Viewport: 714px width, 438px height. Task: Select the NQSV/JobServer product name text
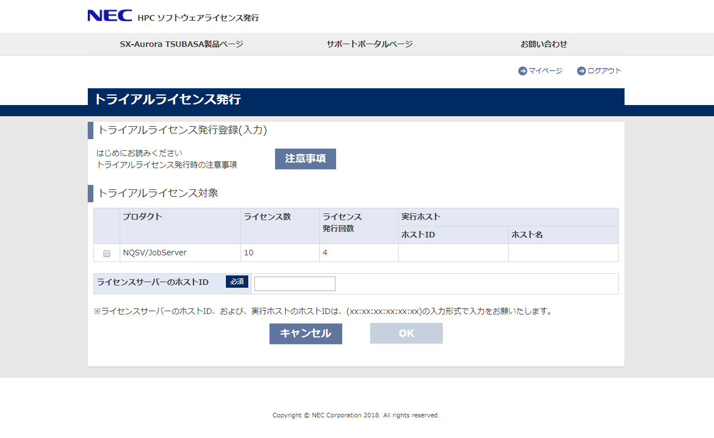pos(155,253)
